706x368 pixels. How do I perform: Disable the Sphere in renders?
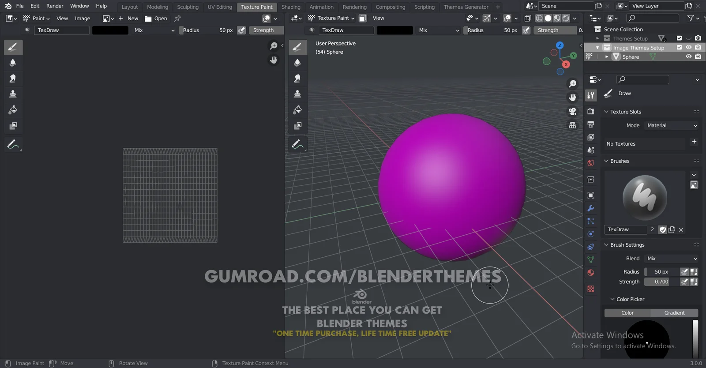tap(698, 56)
